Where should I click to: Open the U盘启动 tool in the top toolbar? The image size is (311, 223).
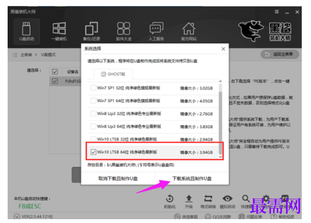pos(27,32)
